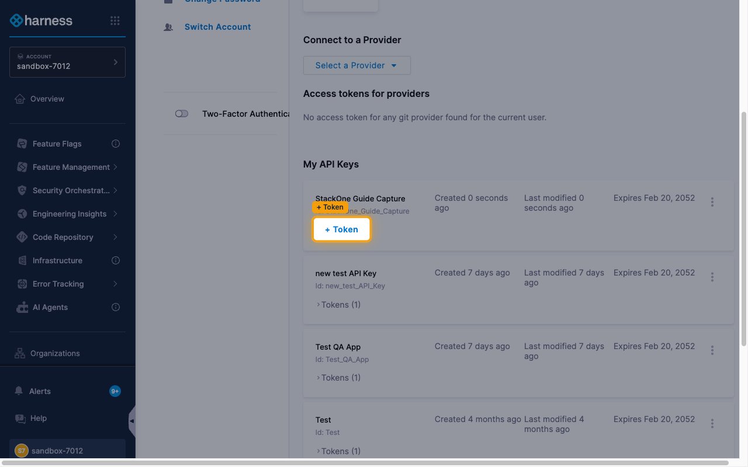This screenshot has height=467, width=748.
Task: Click 'Id: new_test_API_Key' text
Action: point(350,286)
